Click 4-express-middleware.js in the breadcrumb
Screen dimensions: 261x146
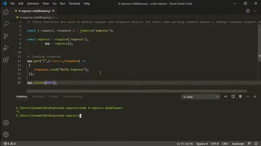tap(36, 17)
